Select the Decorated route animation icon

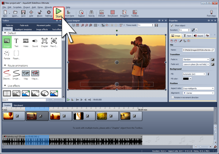coord(7,74)
